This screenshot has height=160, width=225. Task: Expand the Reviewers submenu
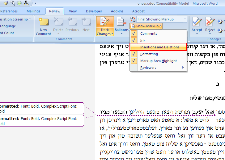[x=158, y=68]
